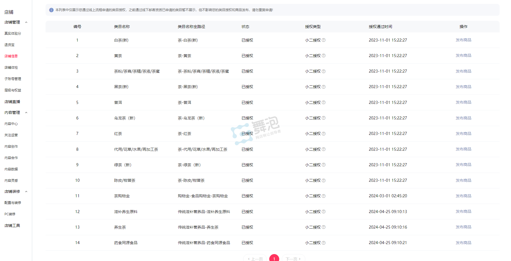
Task: Open PC装修 in sidebar
Action: pos(10,214)
